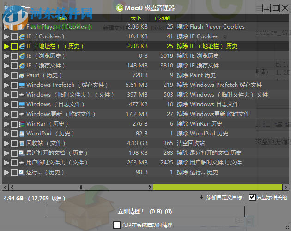Click the drive icon for 用户临时文件夹
Screen dimensions: 291x231
pyautogui.click(x=22, y=163)
